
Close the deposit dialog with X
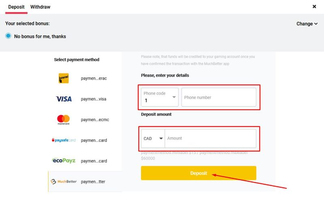314,6
